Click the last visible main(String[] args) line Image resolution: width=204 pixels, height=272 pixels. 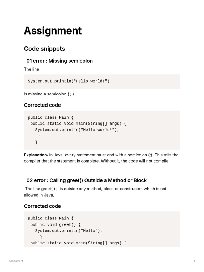tap(78, 243)
